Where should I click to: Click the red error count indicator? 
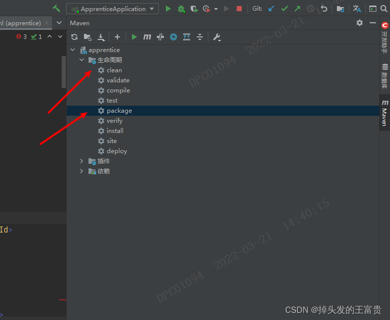[x=21, y=37]
